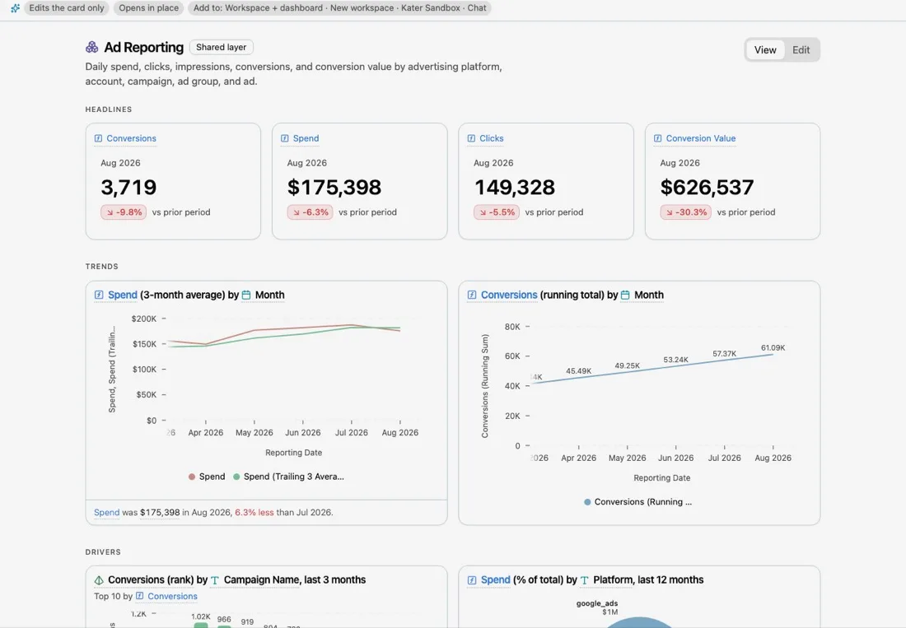Open the Clicks headline link
Viewport: 906px width, 628px height.
point(491,138)
